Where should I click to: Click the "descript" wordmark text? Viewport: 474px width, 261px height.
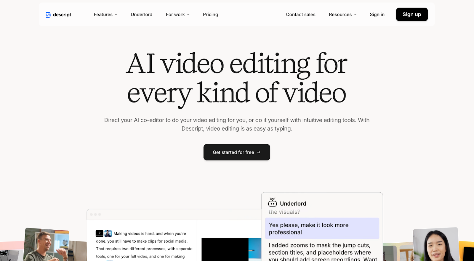(62, 15)
